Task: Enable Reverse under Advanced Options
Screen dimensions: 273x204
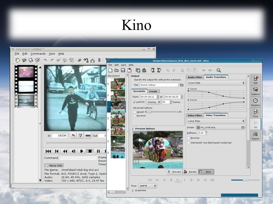Action: tap(135, 116)
